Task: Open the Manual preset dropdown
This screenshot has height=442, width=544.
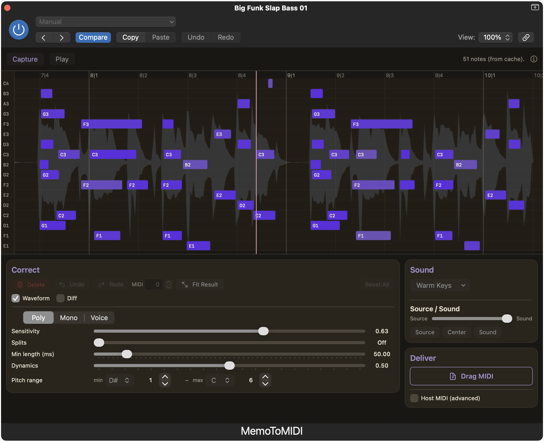Action: [106, 22]
